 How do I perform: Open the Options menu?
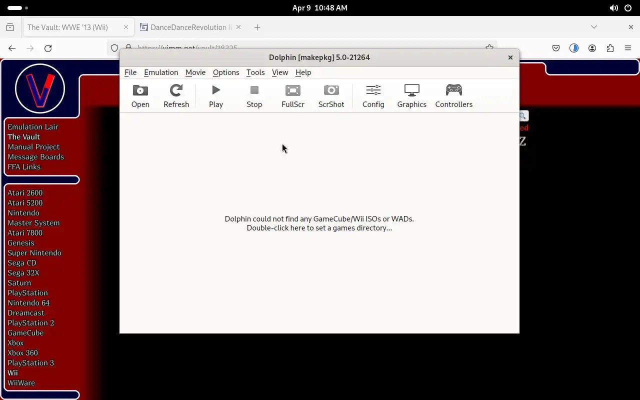coord(226,72)
